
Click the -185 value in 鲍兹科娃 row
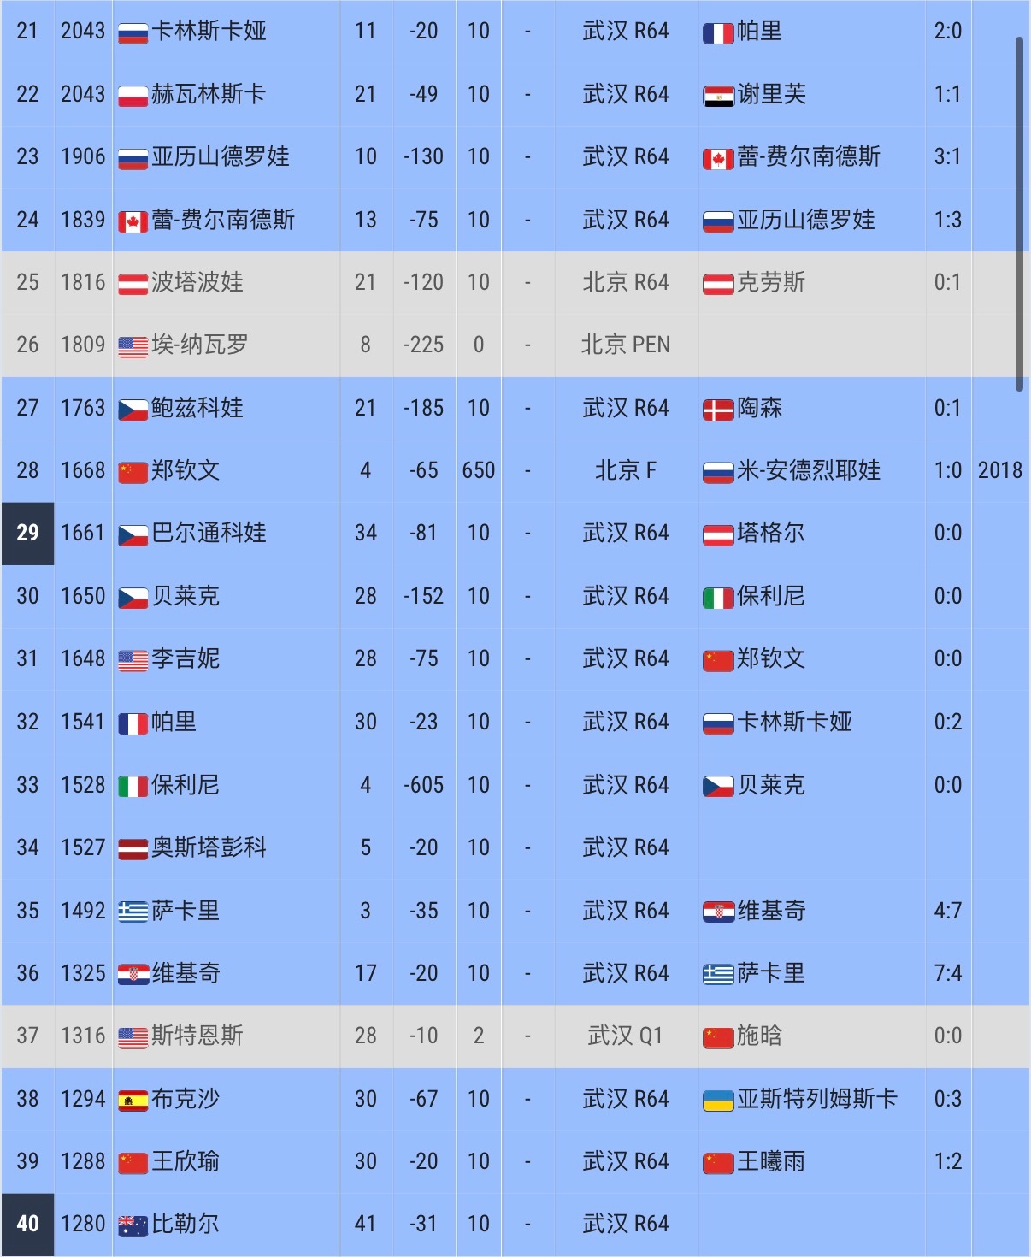click(x=424, y=408)
